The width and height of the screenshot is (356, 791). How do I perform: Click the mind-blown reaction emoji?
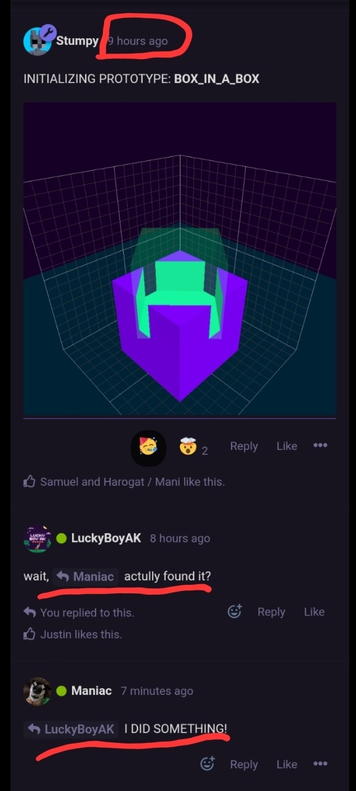point(187,448)
